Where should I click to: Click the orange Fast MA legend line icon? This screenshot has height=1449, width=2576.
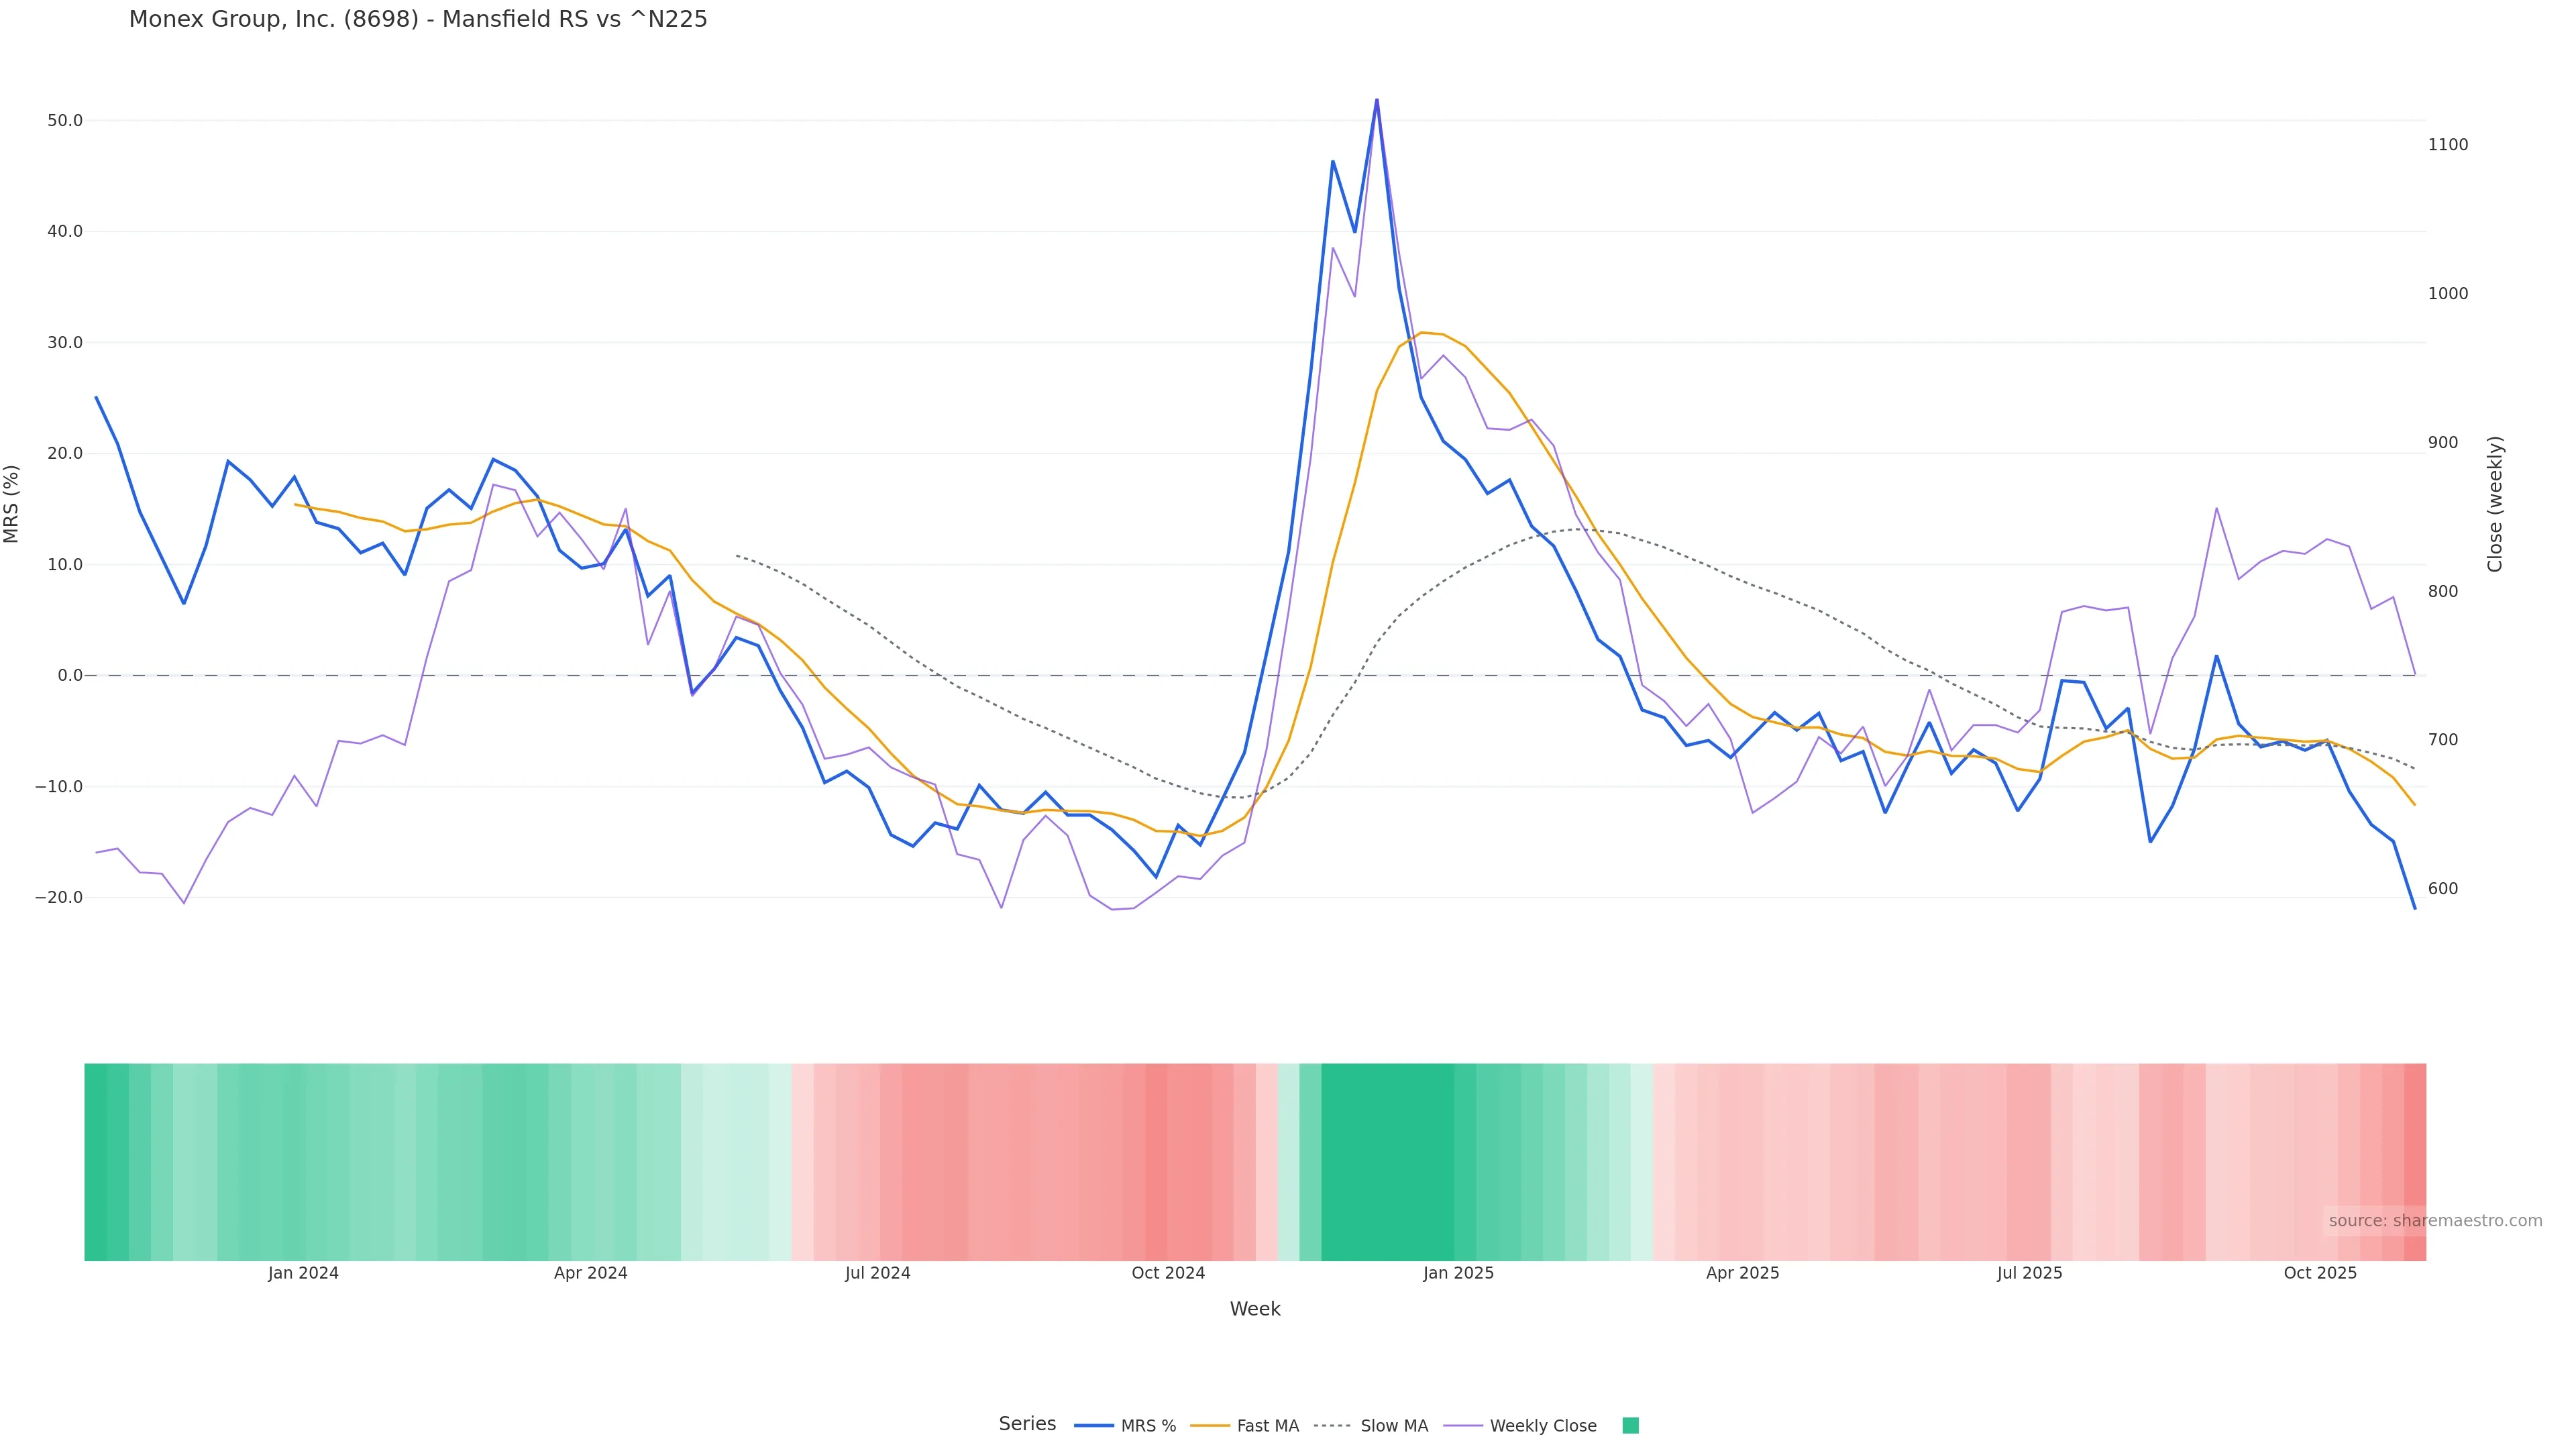coord(1210,1426)
